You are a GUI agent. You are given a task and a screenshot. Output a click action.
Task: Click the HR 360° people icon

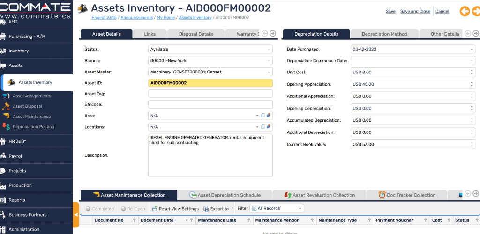(x=3, y=141)
